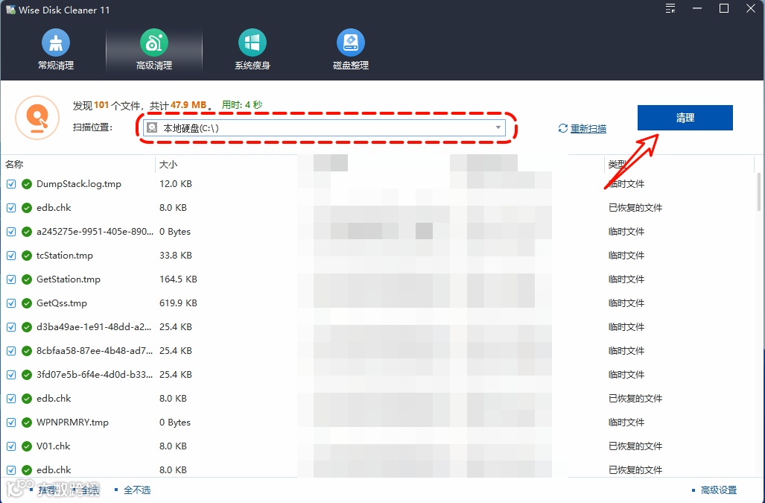Select the GetStation.tmp file name

pos(69,279)
